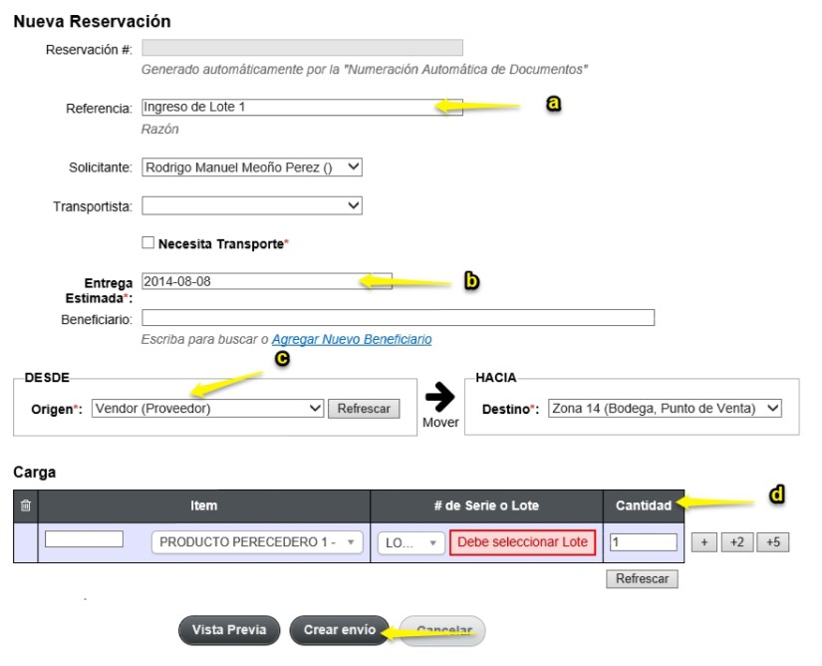Click the Refrescar button below the Carga table
Image resolution: width=822 pixels, height=666 pixels.
tap(643, 579)
